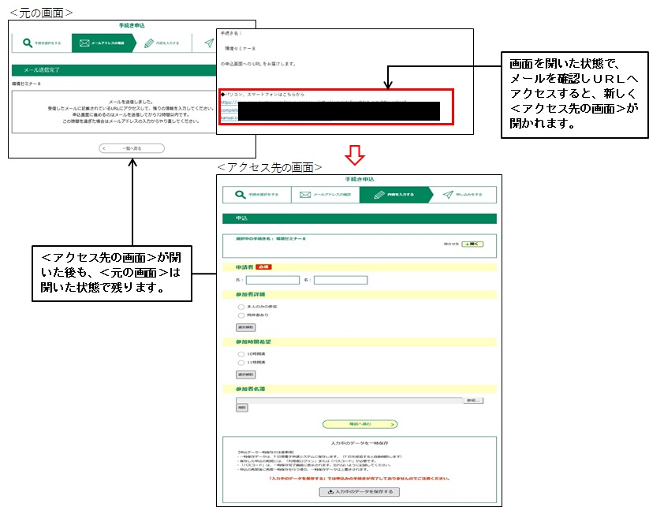Click 入力中のデータを保存する button
Image resolution: width=649 pixels, height=507 pixels.
pos(359,491)
